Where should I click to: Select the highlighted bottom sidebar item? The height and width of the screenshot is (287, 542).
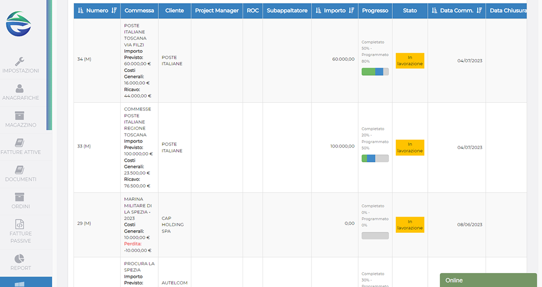tap(26, 282)
